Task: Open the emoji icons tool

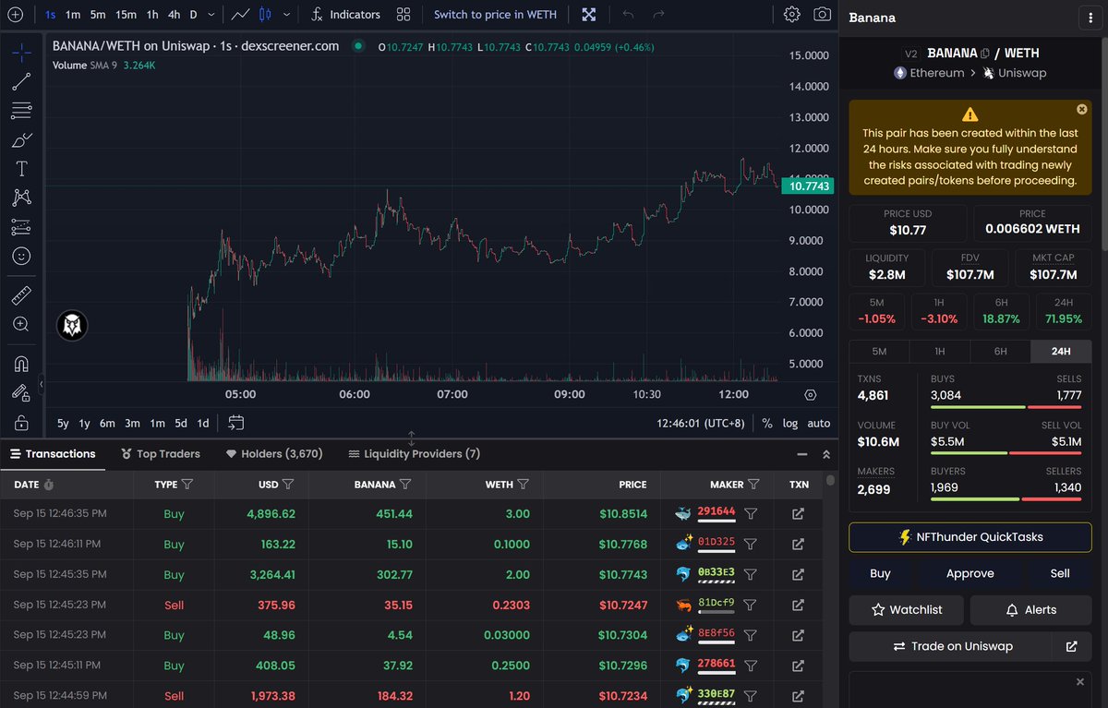Action: (21, 256)
